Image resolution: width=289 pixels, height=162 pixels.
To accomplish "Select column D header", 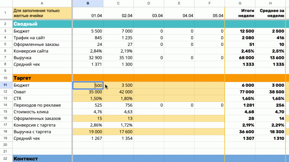I will click(x=148, y=3).
